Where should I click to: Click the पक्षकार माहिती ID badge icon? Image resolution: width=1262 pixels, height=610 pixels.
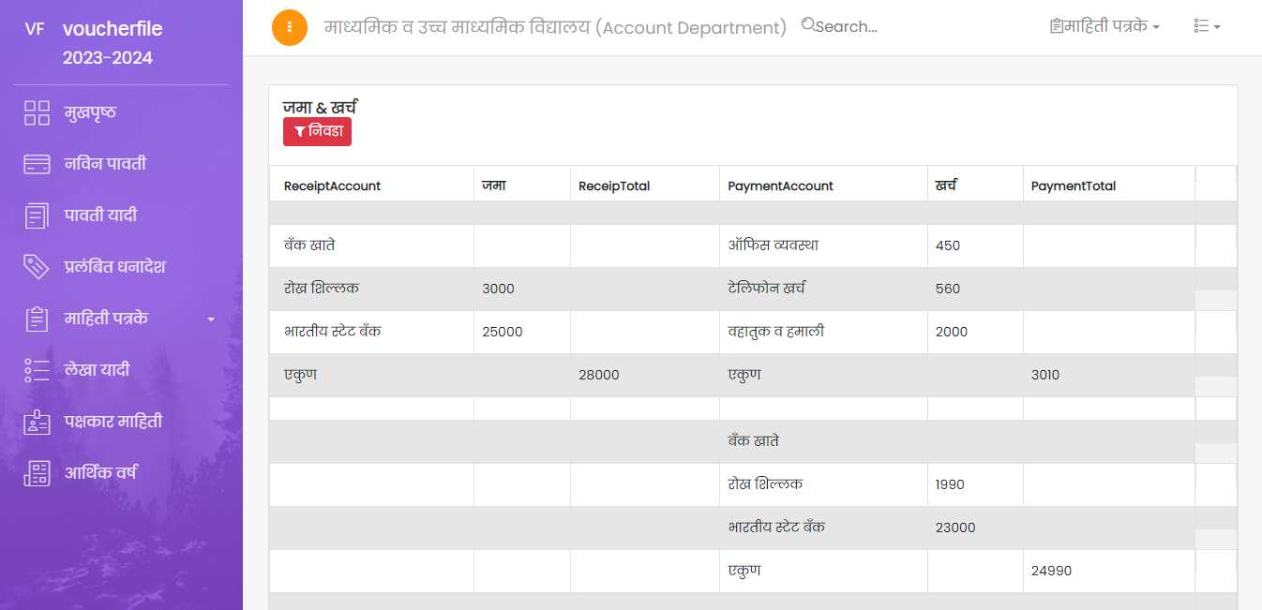[x=37, y=422]
